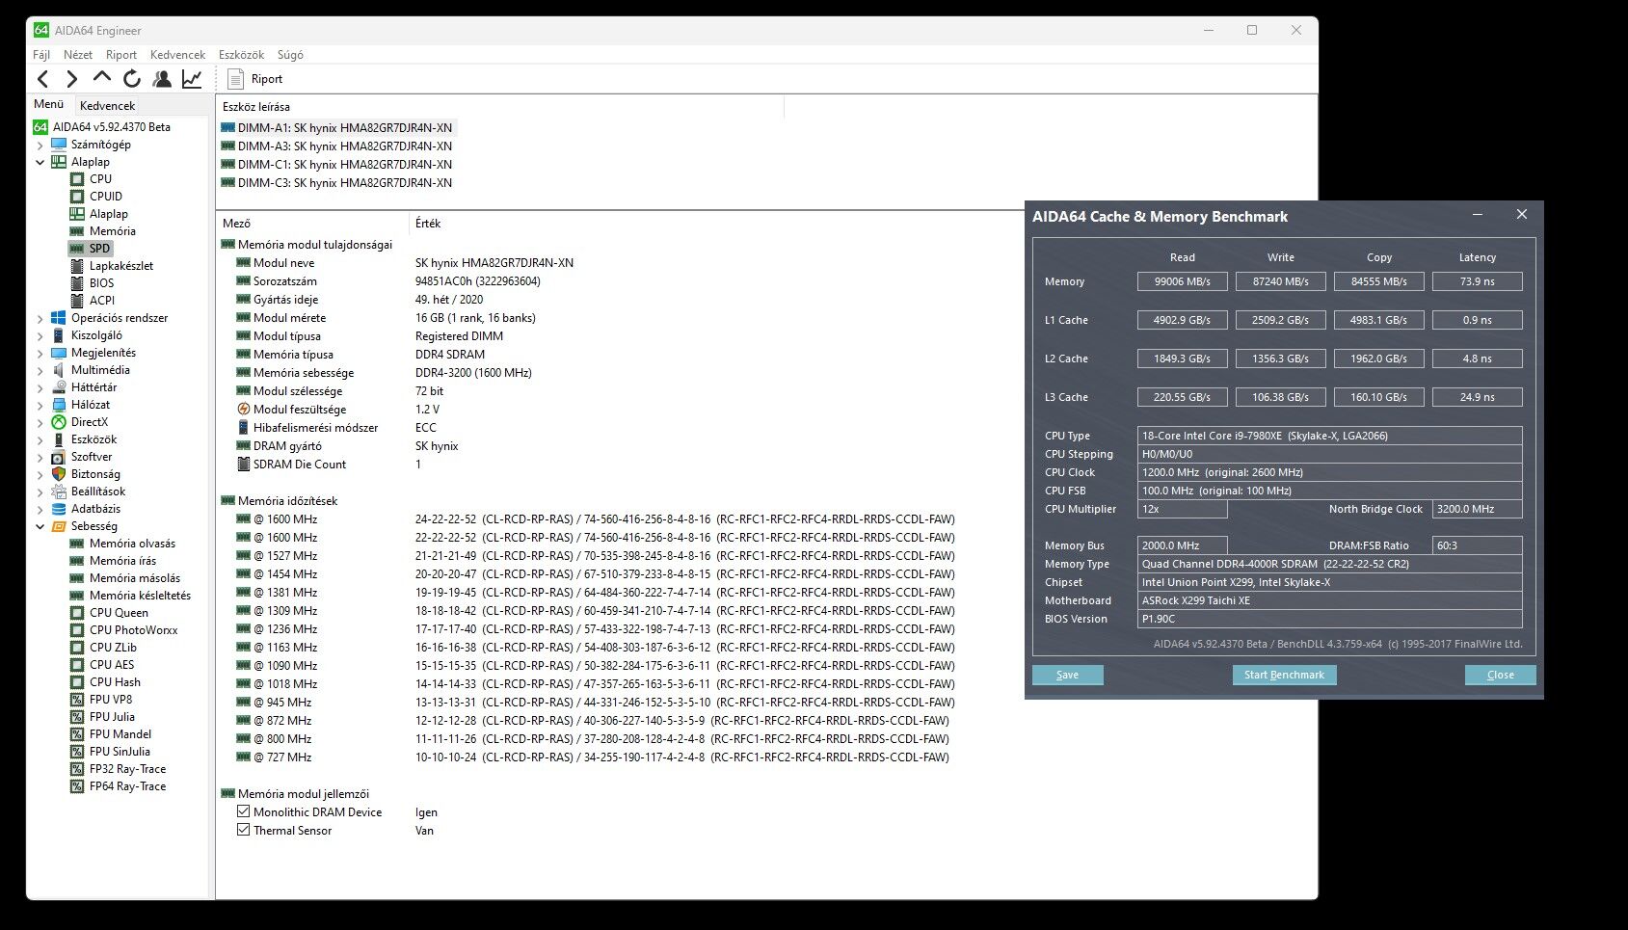Click the Memória tree item icon
Image resolution: width=1628 pixels, height=930 pixels.
(77, 231)
